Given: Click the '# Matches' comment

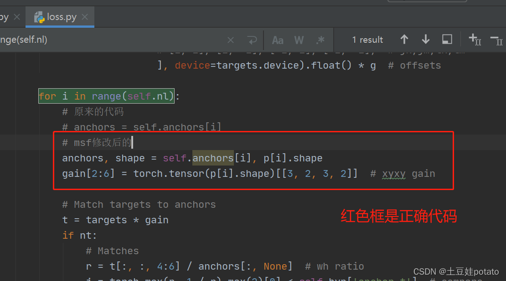Looking at the screenshot, I should 112,251.
